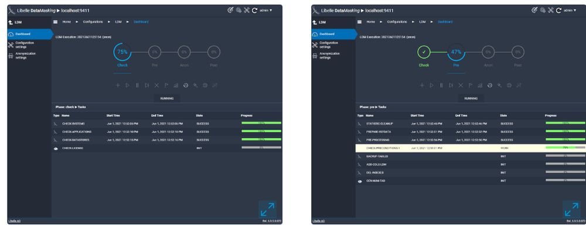The width and height of the screenshot is (586, 226).
Task: Click the expand arrows icon in the pre-phase window
Action: point(572,209)
